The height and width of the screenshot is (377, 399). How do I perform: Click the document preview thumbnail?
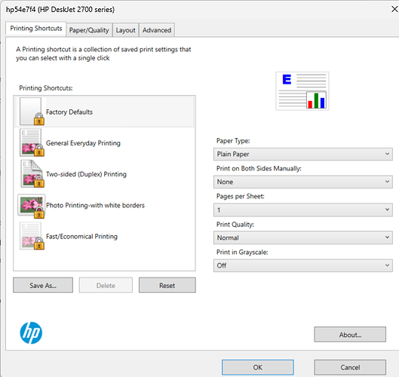tap(302, 91)
